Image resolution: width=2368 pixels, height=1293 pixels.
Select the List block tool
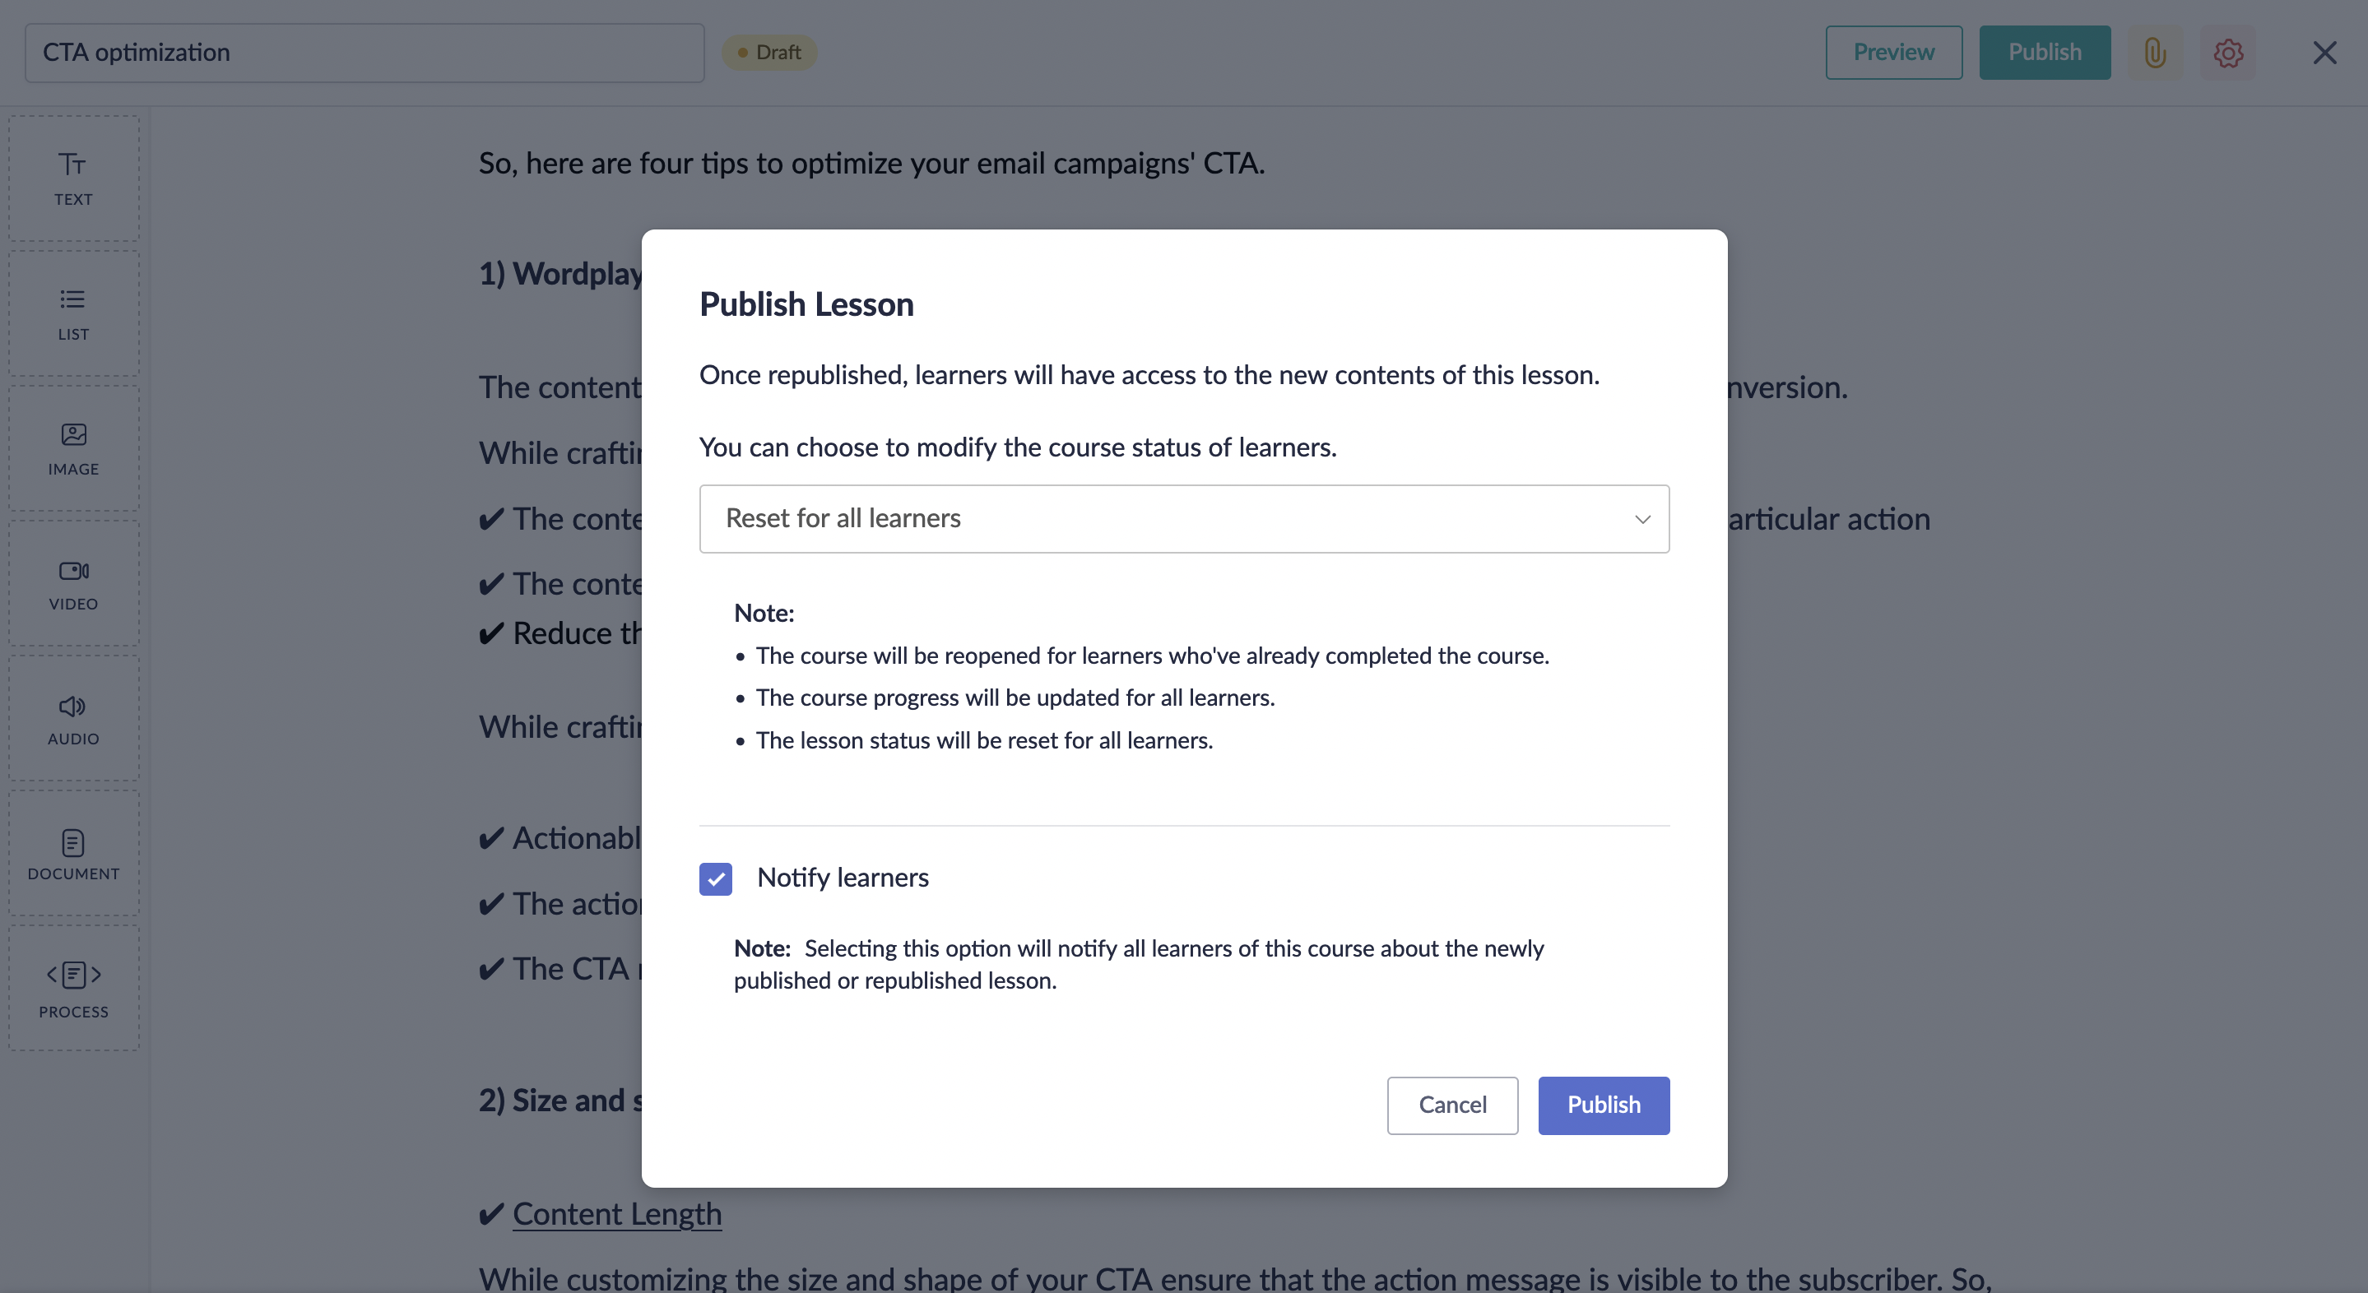(73, 313)
